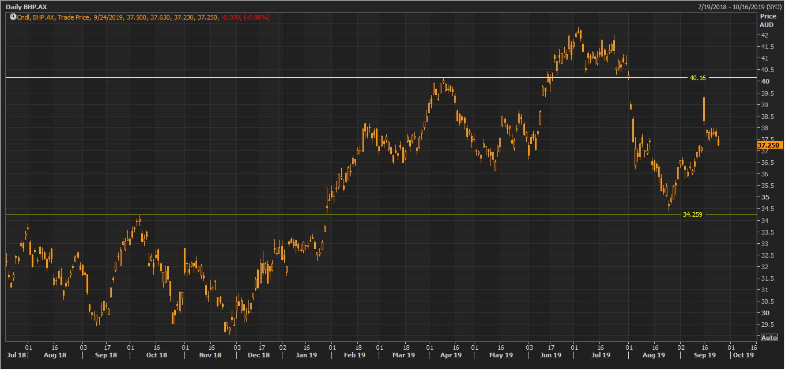Click the 'AUD' currency label
Viewport: 785px width, 370px height.
coord(767,25)
